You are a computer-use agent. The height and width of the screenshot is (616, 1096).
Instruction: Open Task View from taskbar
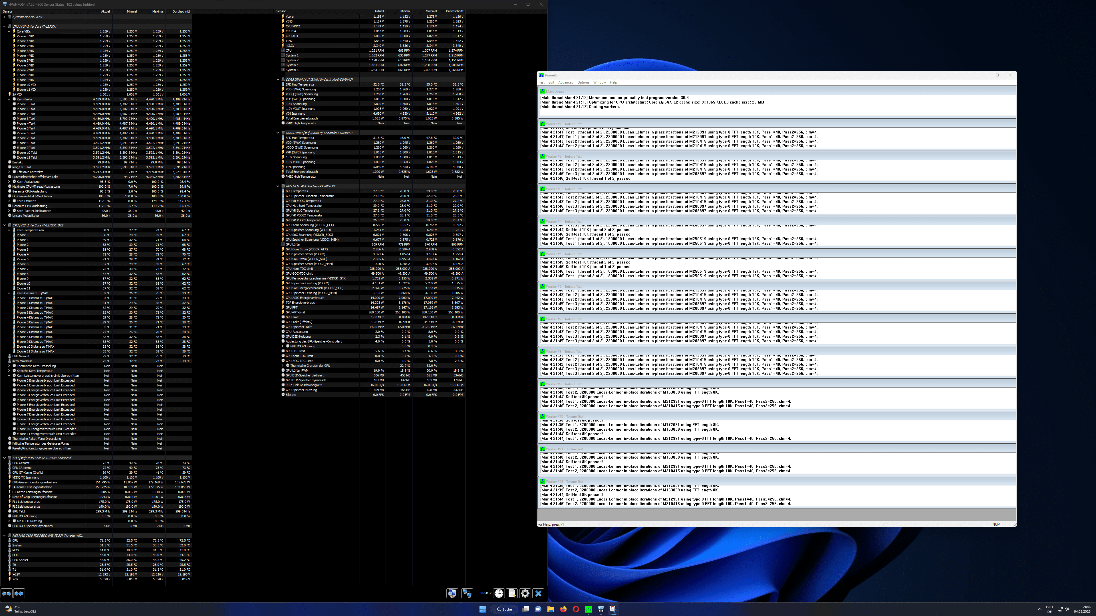click(x=526, y=609)
